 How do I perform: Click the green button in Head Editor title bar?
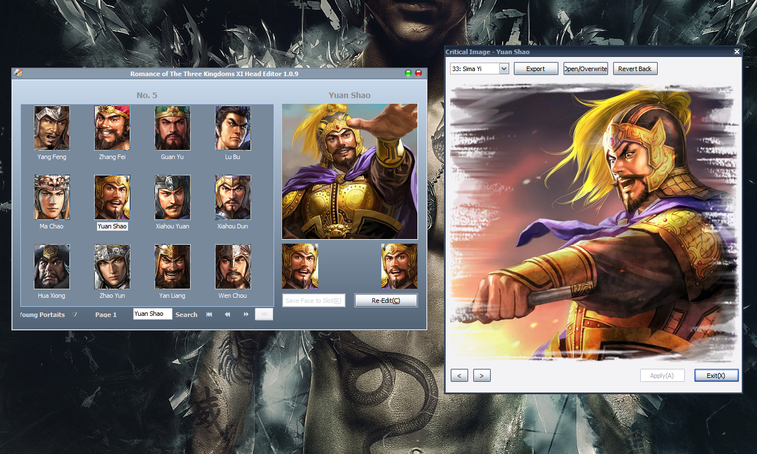pyautogui.click(x=408, y=73)
